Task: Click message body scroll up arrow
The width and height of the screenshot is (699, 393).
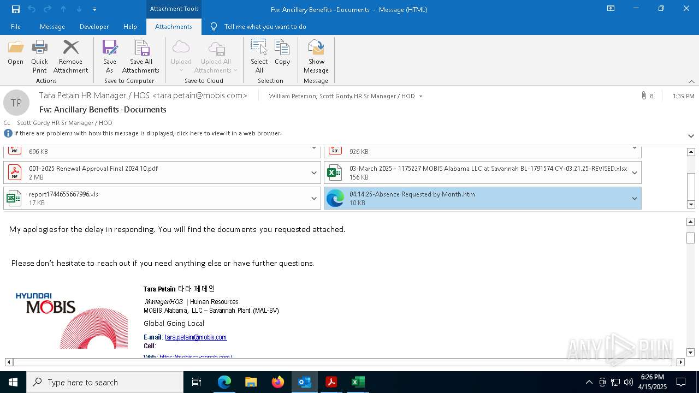Action: click(691, 222)
